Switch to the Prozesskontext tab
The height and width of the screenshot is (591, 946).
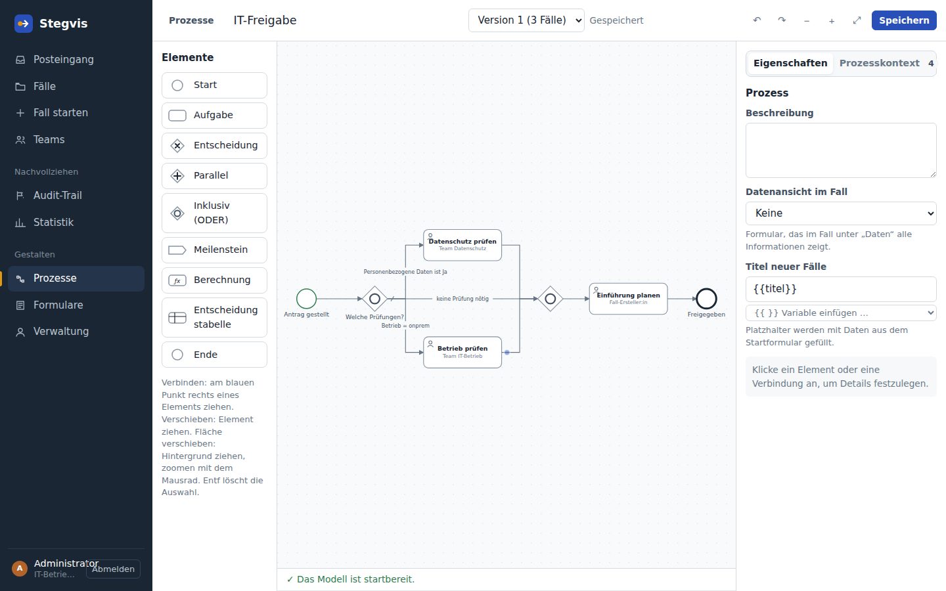pyautogui.click(x=879, y=64)
